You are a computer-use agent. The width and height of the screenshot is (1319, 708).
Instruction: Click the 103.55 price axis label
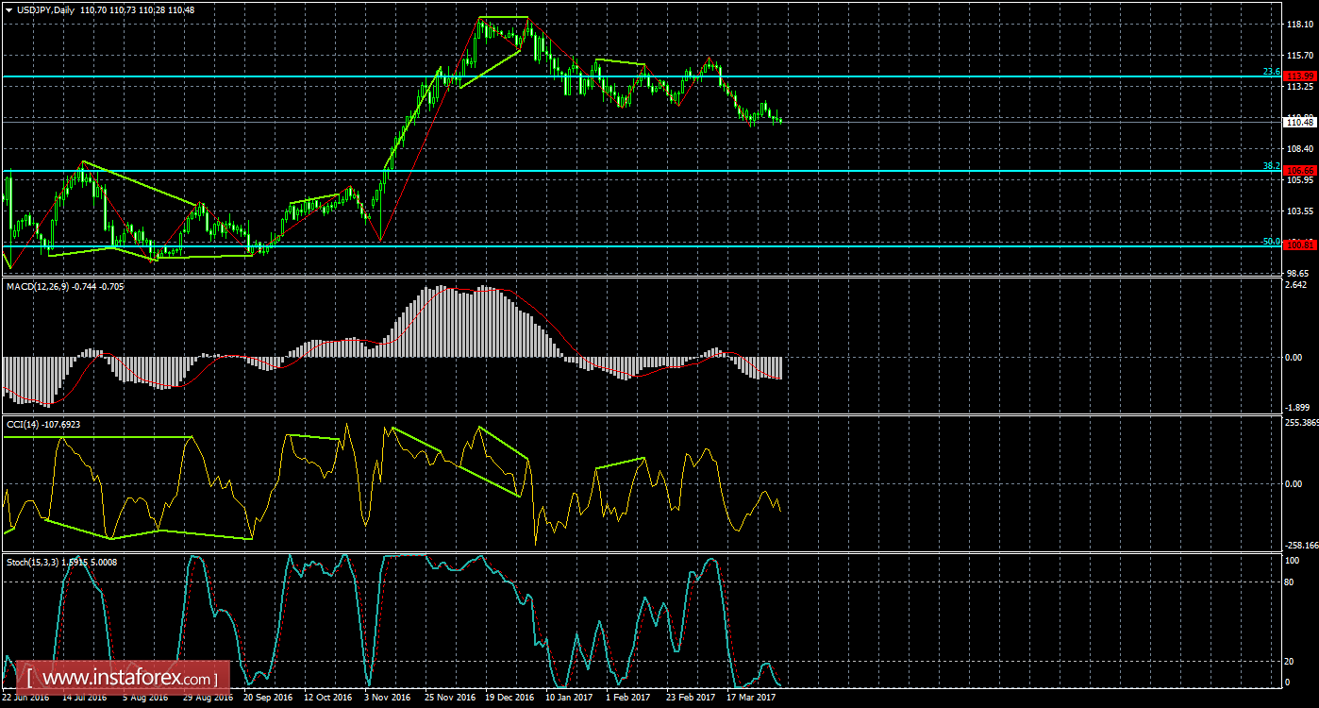[1300, 211]
